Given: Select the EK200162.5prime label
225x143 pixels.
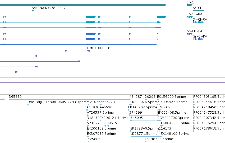Looking at the screenshot, I should [101, 128].
